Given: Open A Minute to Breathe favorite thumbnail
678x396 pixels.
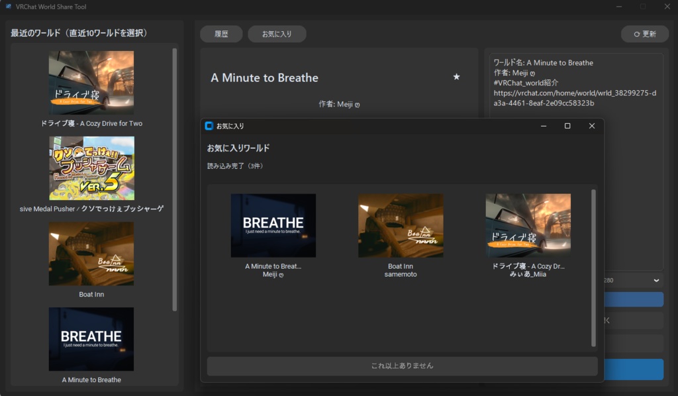Looking at the screenshot, I should point(273,226).
